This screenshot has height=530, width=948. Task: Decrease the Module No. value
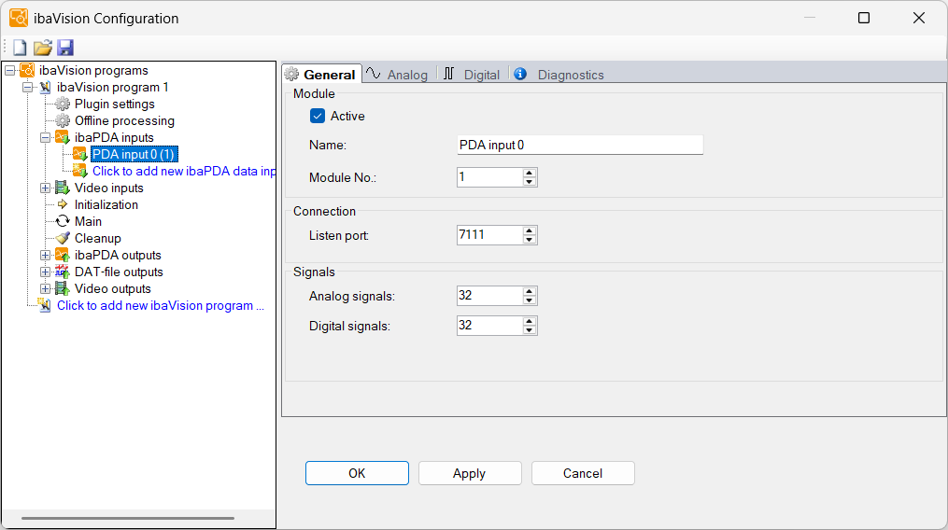point(529,182)
